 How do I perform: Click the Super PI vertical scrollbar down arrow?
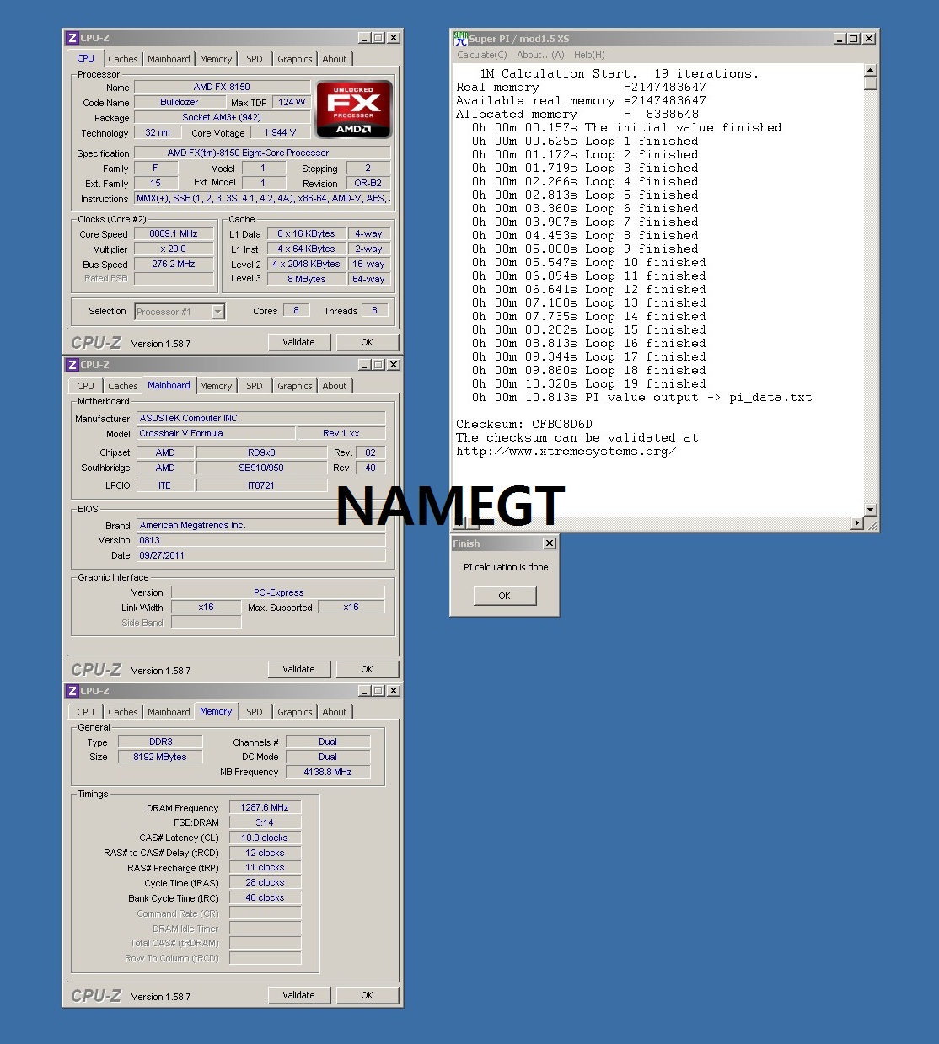click(x=871, y=510)
